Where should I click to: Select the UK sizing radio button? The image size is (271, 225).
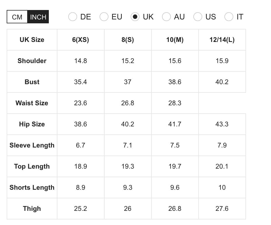click(x=135, y=17)
